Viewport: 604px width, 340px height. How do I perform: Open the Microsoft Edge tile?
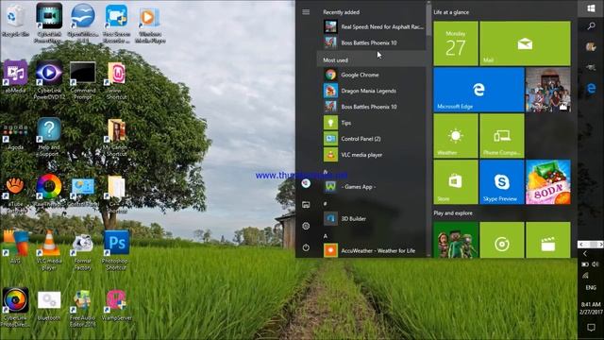pos(478,90)
